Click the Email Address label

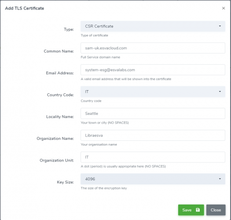60,73
